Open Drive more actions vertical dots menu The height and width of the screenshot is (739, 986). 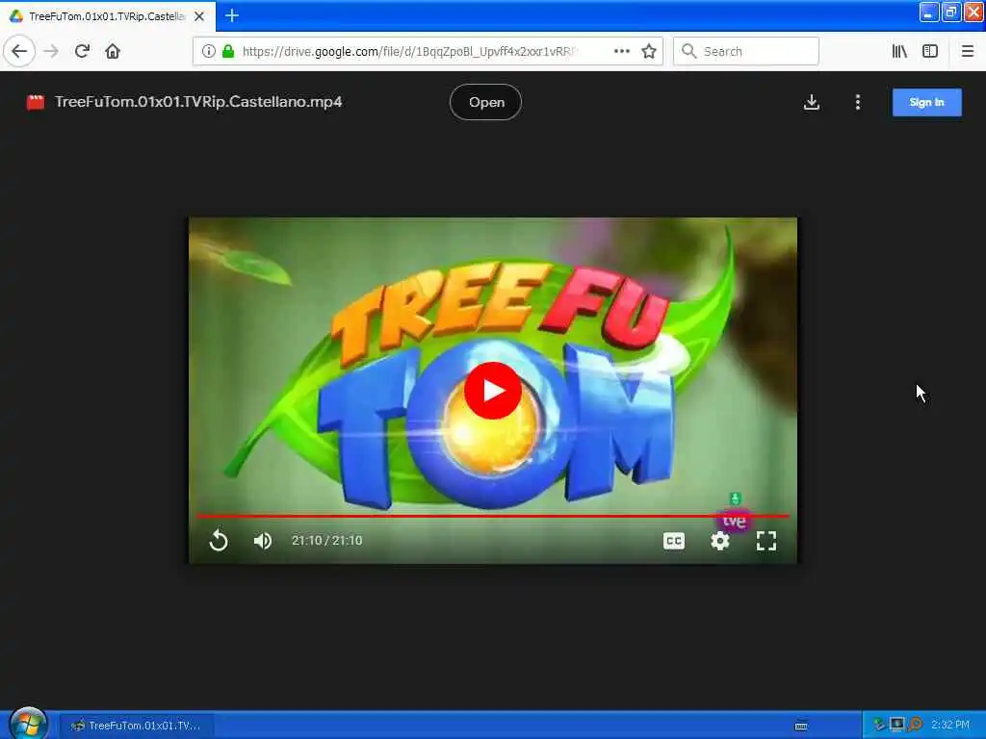coord(858,102)
